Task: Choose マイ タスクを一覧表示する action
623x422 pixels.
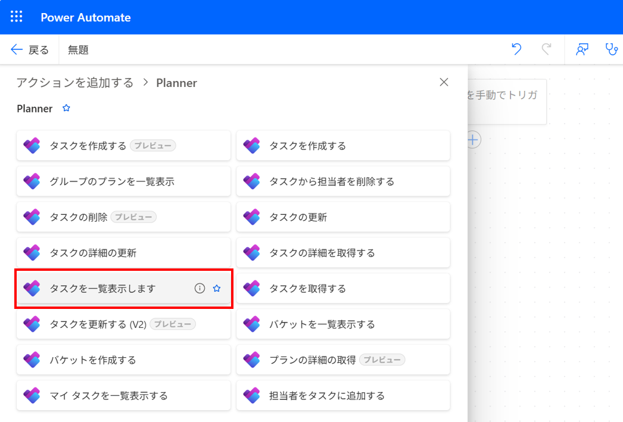Action: coord(123,396)
